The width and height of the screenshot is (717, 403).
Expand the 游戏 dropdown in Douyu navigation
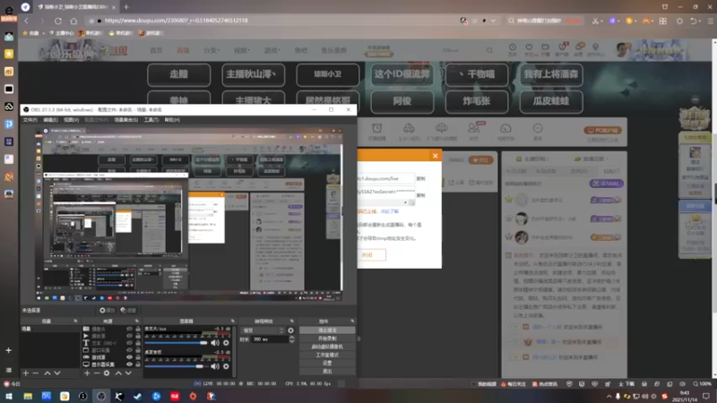tap(272, 50)
